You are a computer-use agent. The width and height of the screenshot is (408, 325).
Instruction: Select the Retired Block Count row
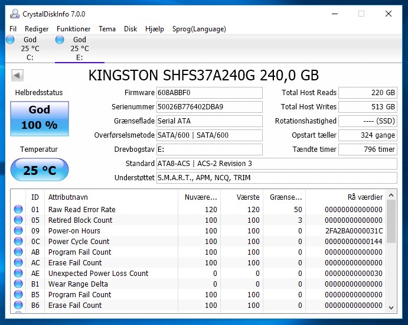point(198,220)
